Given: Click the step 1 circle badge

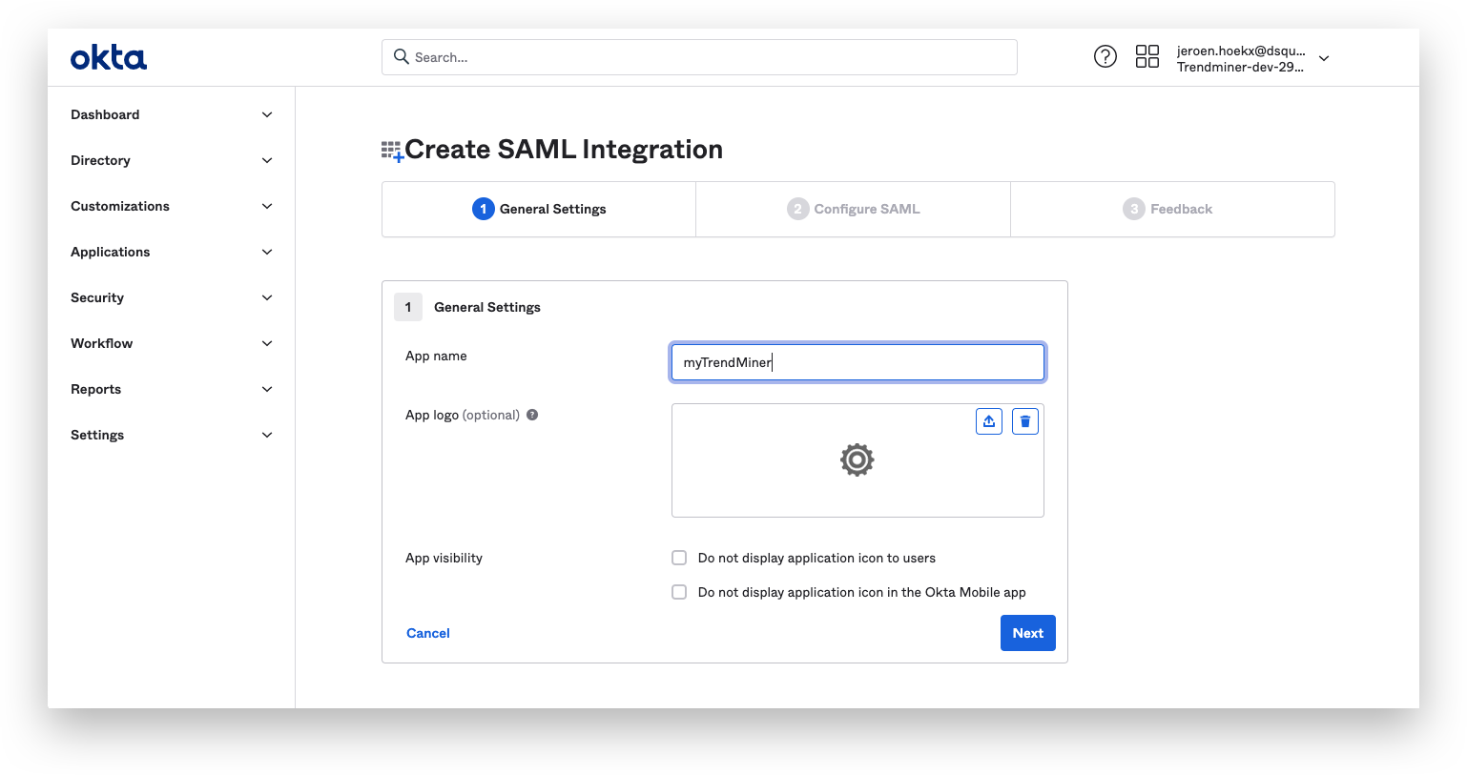Looking at the screenshot, I should (x=484, y=209).
